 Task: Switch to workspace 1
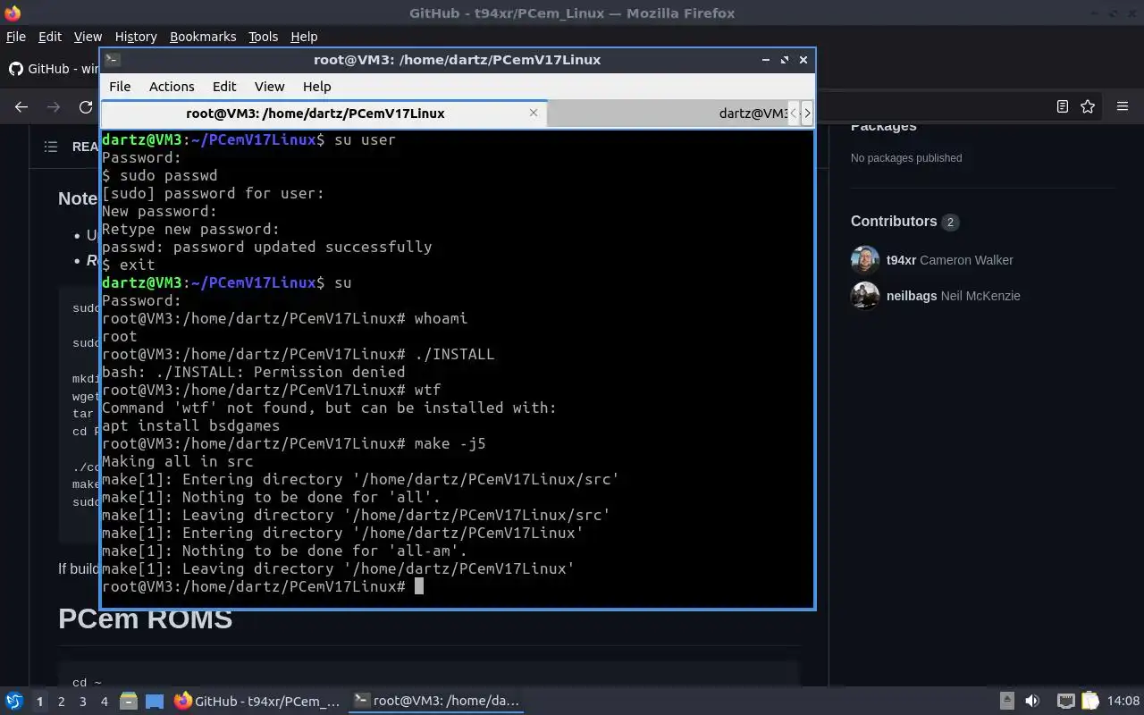click(39, 702)
